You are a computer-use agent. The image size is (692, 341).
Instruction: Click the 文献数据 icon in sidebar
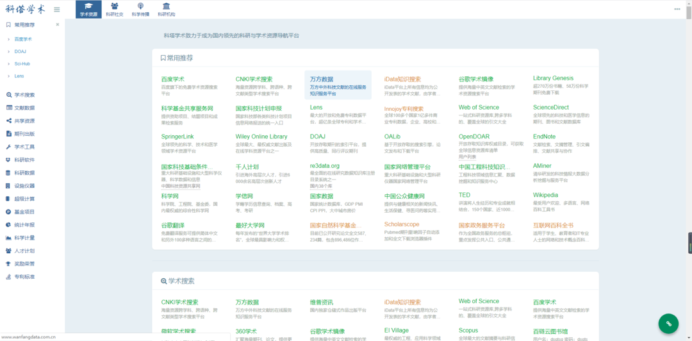click(x=9, y=108)
